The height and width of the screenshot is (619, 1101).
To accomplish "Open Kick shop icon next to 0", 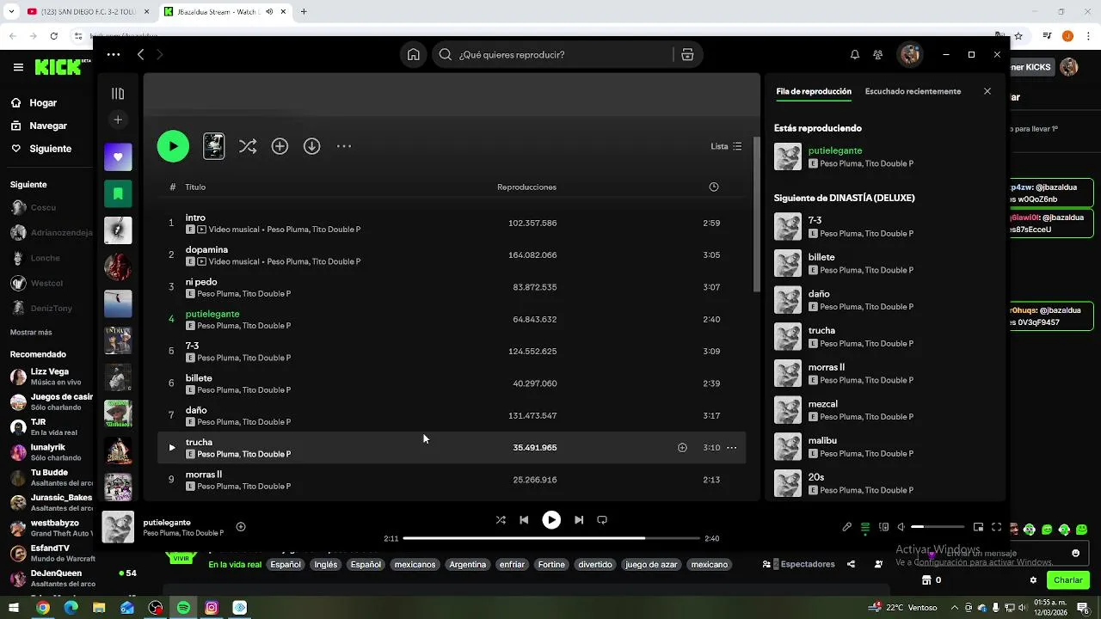I will click(926, 580).
